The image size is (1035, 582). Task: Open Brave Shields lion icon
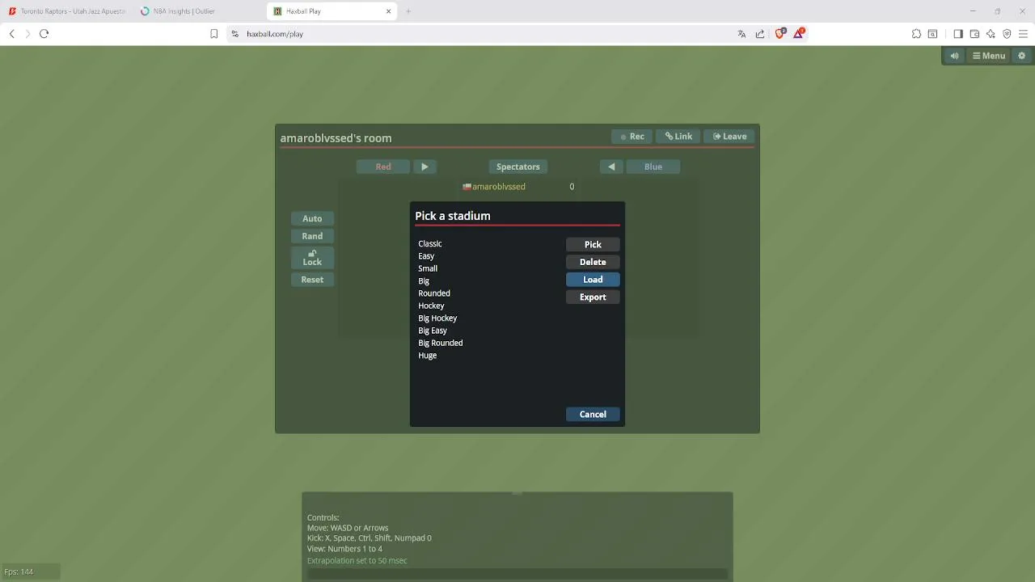click(x=780, y=33)
